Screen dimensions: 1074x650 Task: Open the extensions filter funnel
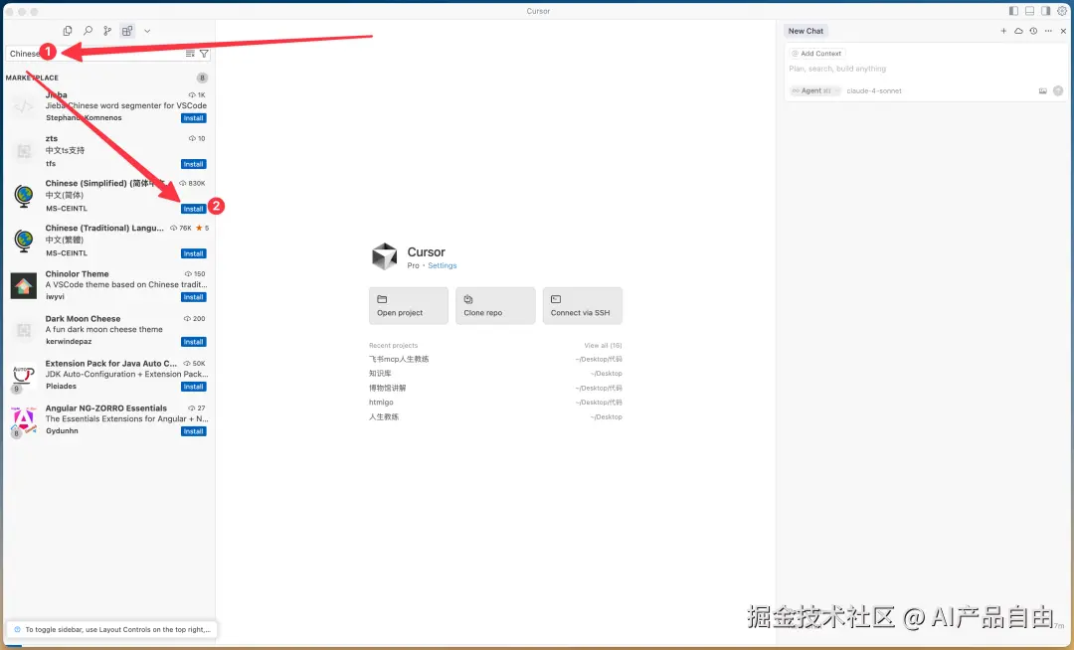click(x=204, y=54)
